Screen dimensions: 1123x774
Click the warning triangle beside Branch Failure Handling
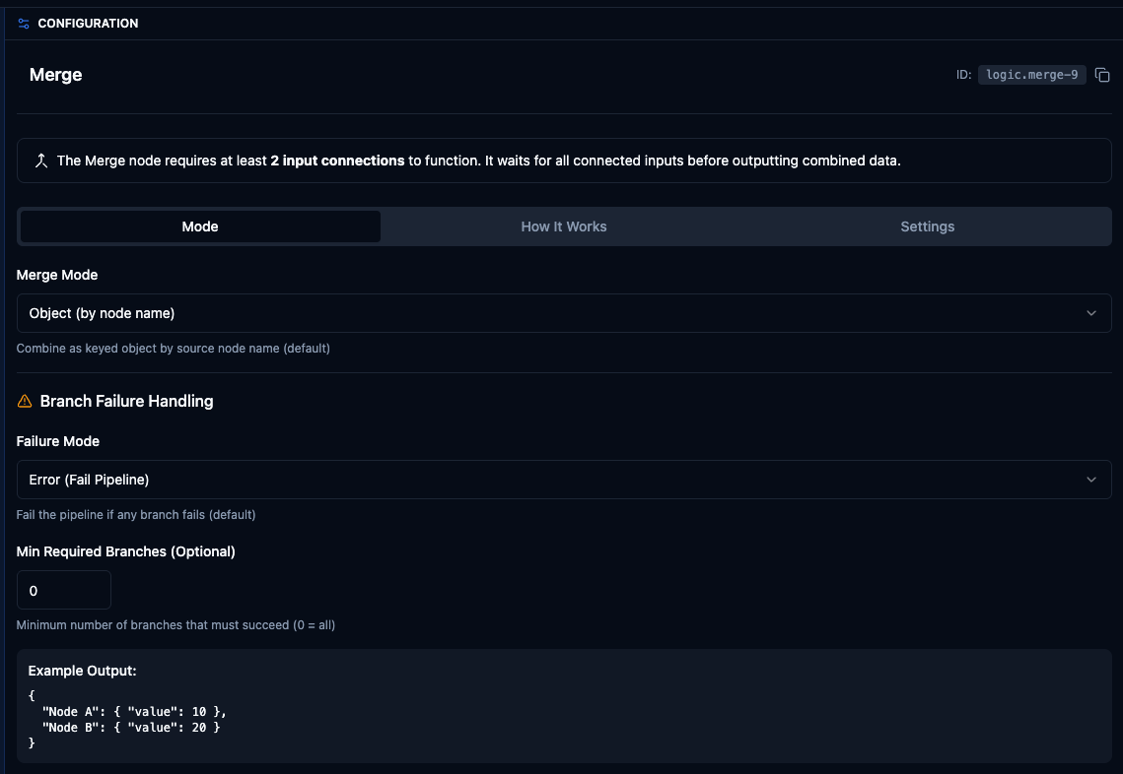click(26, 401)
